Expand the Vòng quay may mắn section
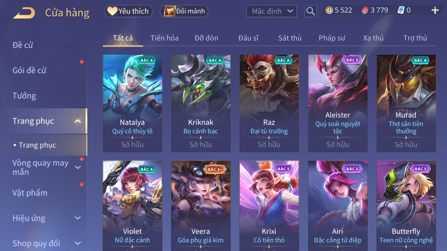The height and width of the screenshot is (251, 447). (78, 167)
